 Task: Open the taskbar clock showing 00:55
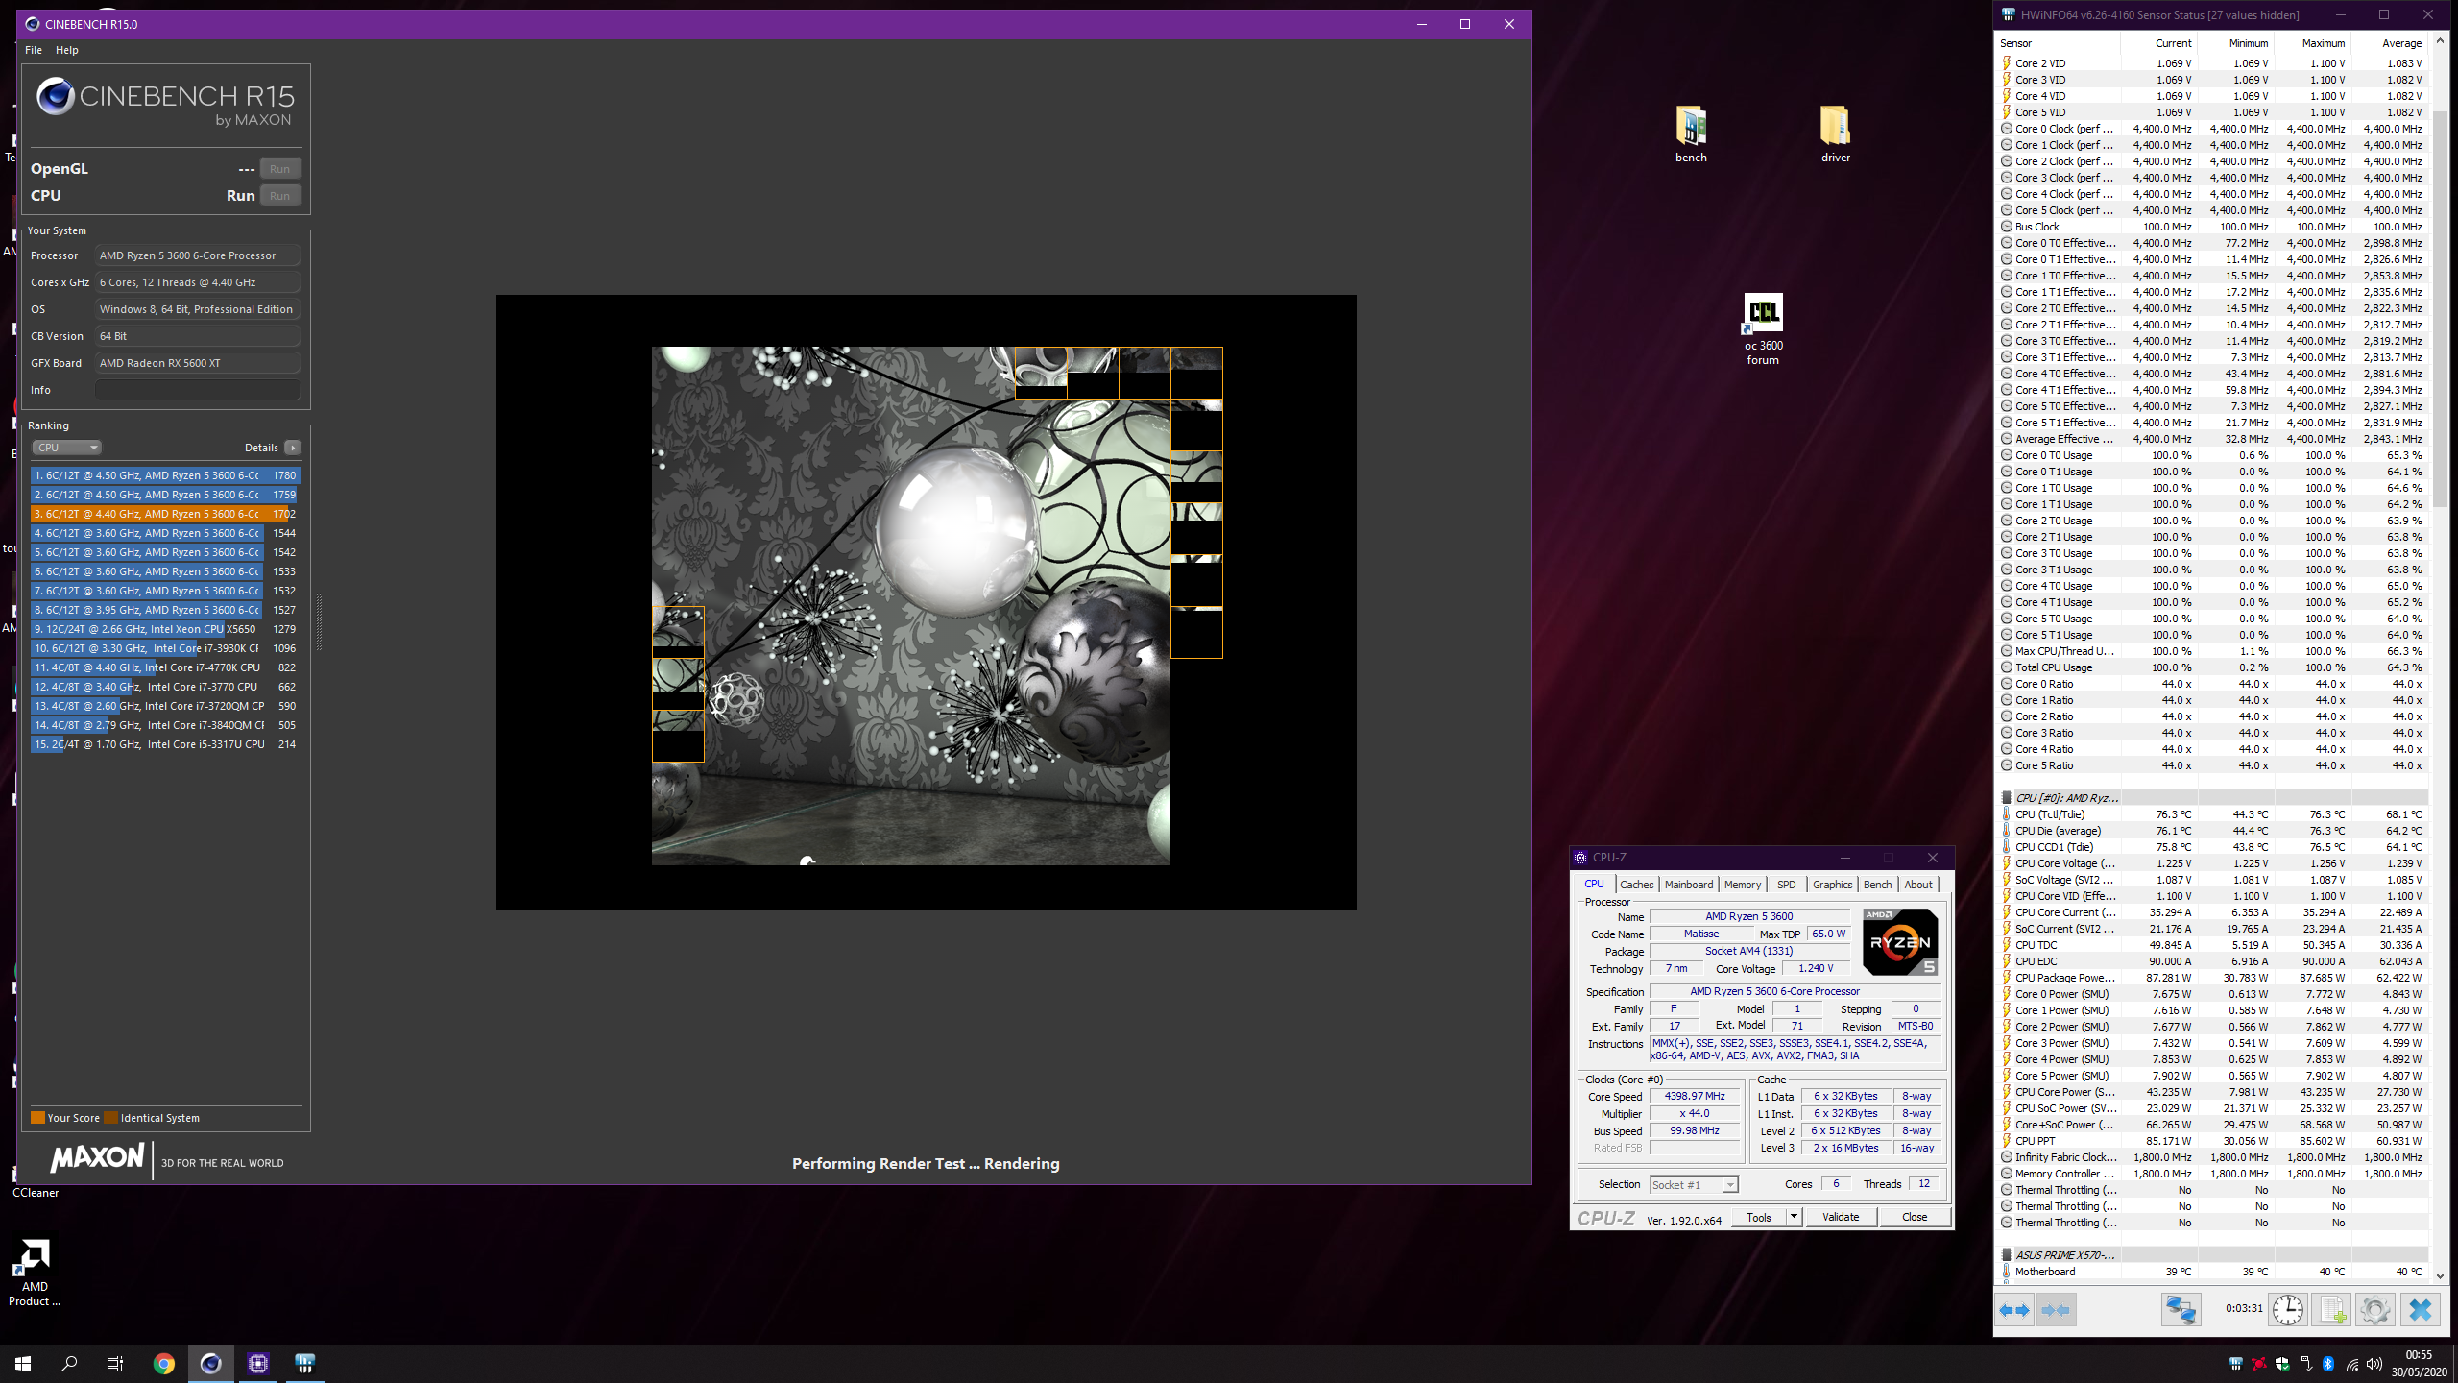click(x=2419, y=1363)
